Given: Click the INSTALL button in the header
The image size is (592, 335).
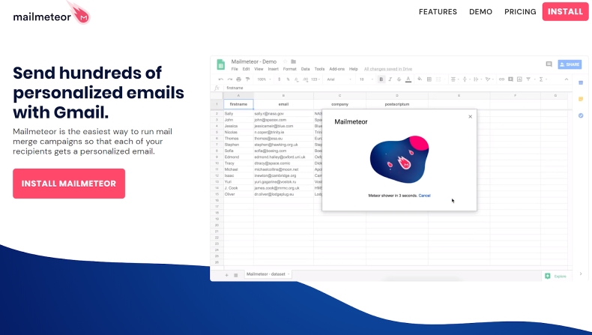Looking at the screenshot, I should [x=565, y=12].
